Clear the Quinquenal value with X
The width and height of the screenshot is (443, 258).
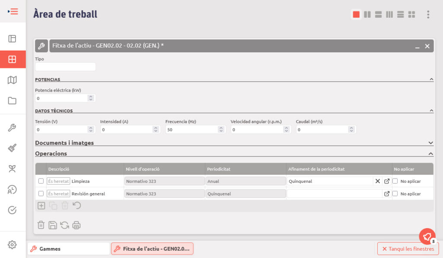pos(377,181)
